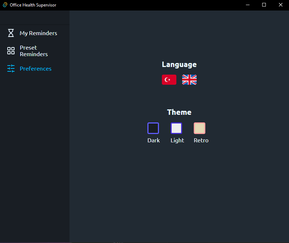The width and height of the screenshot is (289, 243).
Task: Click the Language heading
Action: (x=179, y=64)
